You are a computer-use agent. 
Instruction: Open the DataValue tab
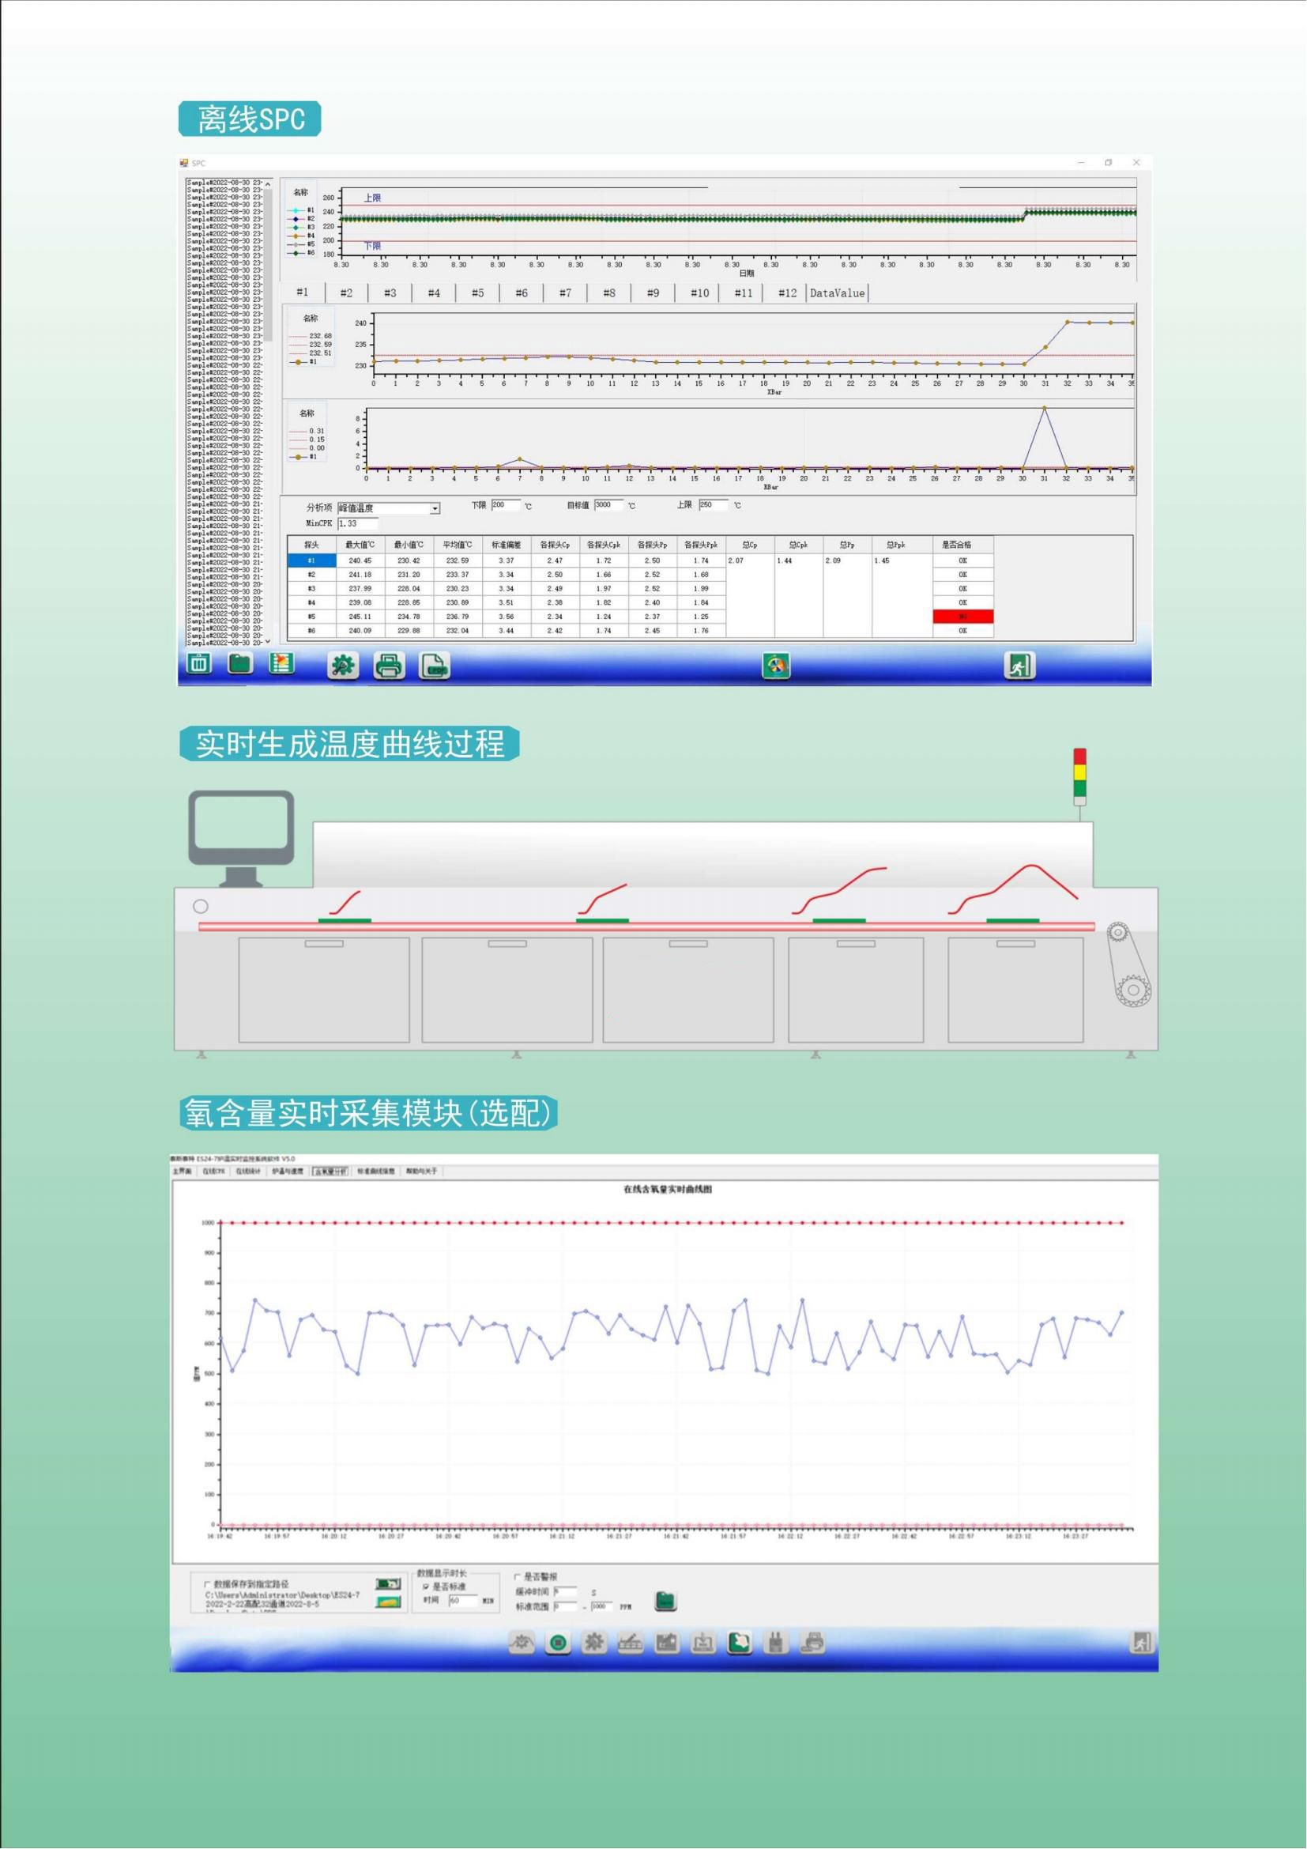(837, 293)
